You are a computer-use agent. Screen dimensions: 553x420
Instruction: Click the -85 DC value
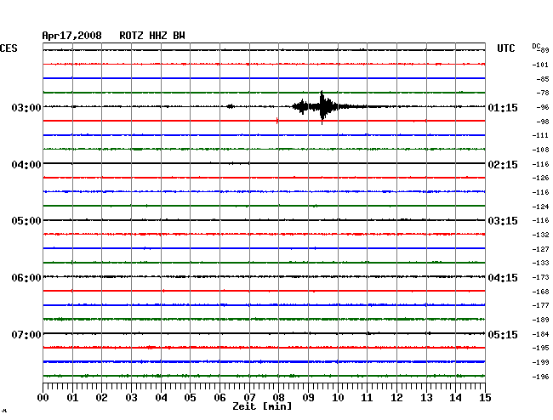click(x=542, y=79)
